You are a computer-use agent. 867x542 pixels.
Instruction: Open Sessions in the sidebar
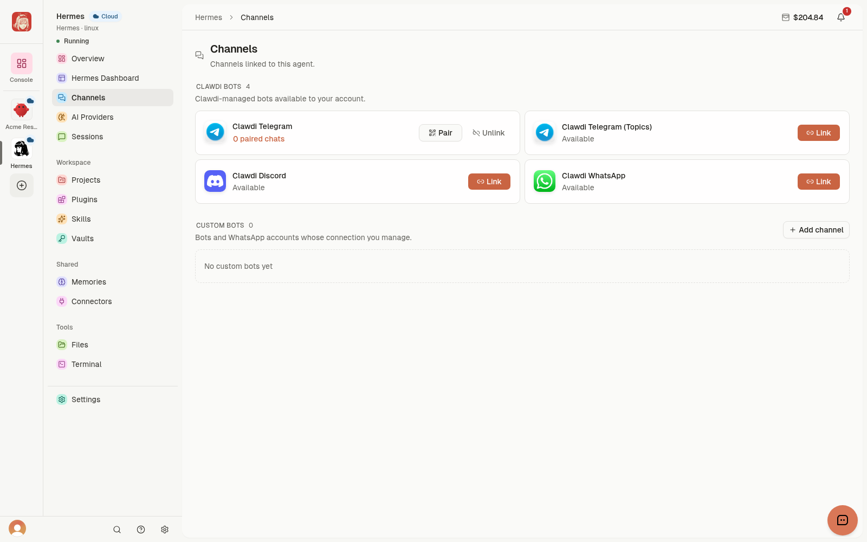pos(113,137)
